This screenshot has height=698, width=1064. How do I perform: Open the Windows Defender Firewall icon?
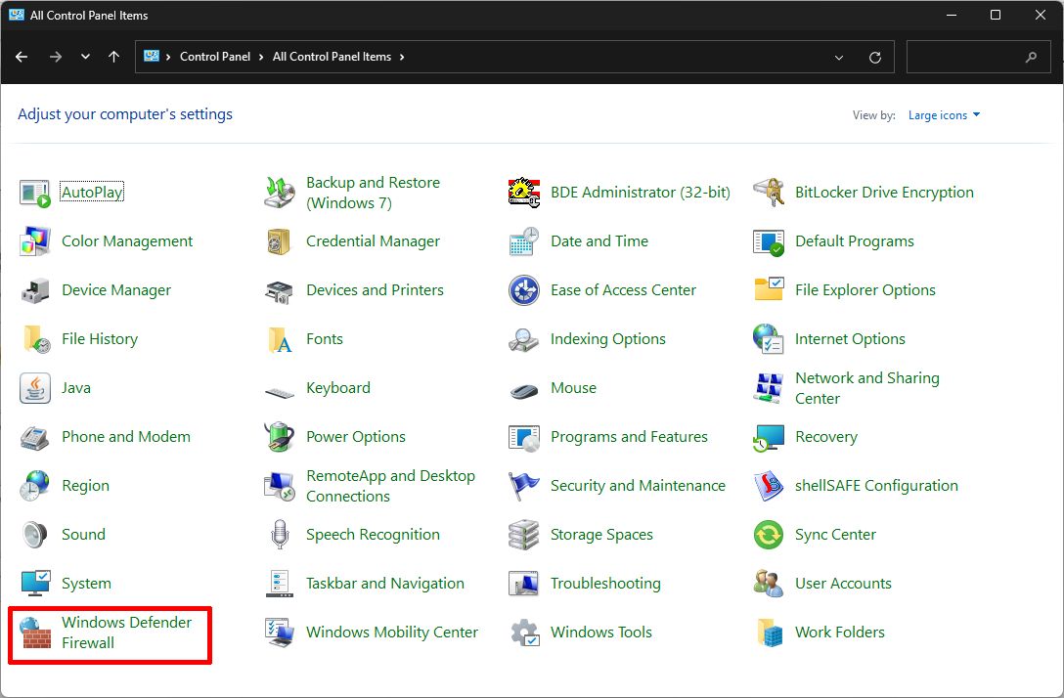pyautogui.click(x=35, y=633)
